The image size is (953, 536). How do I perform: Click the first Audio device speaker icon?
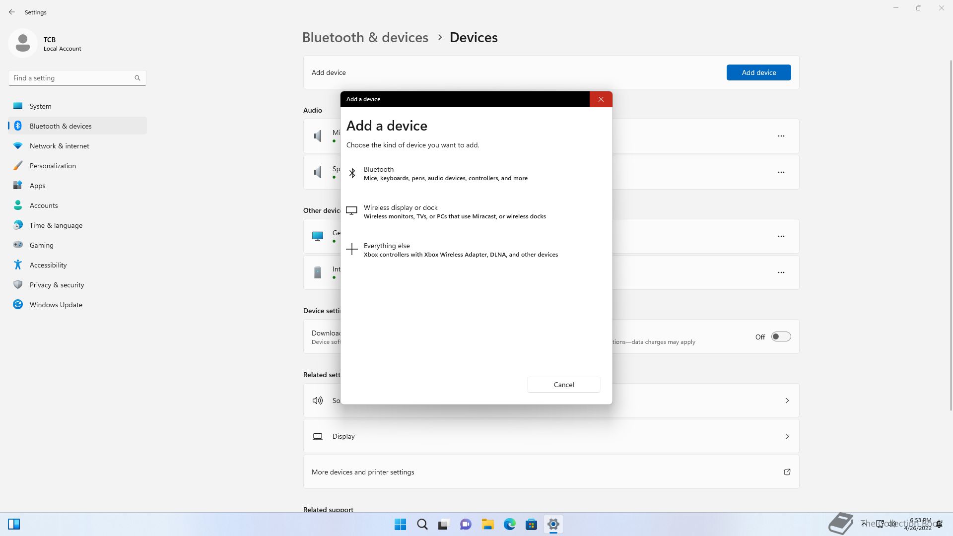[318, 136]
